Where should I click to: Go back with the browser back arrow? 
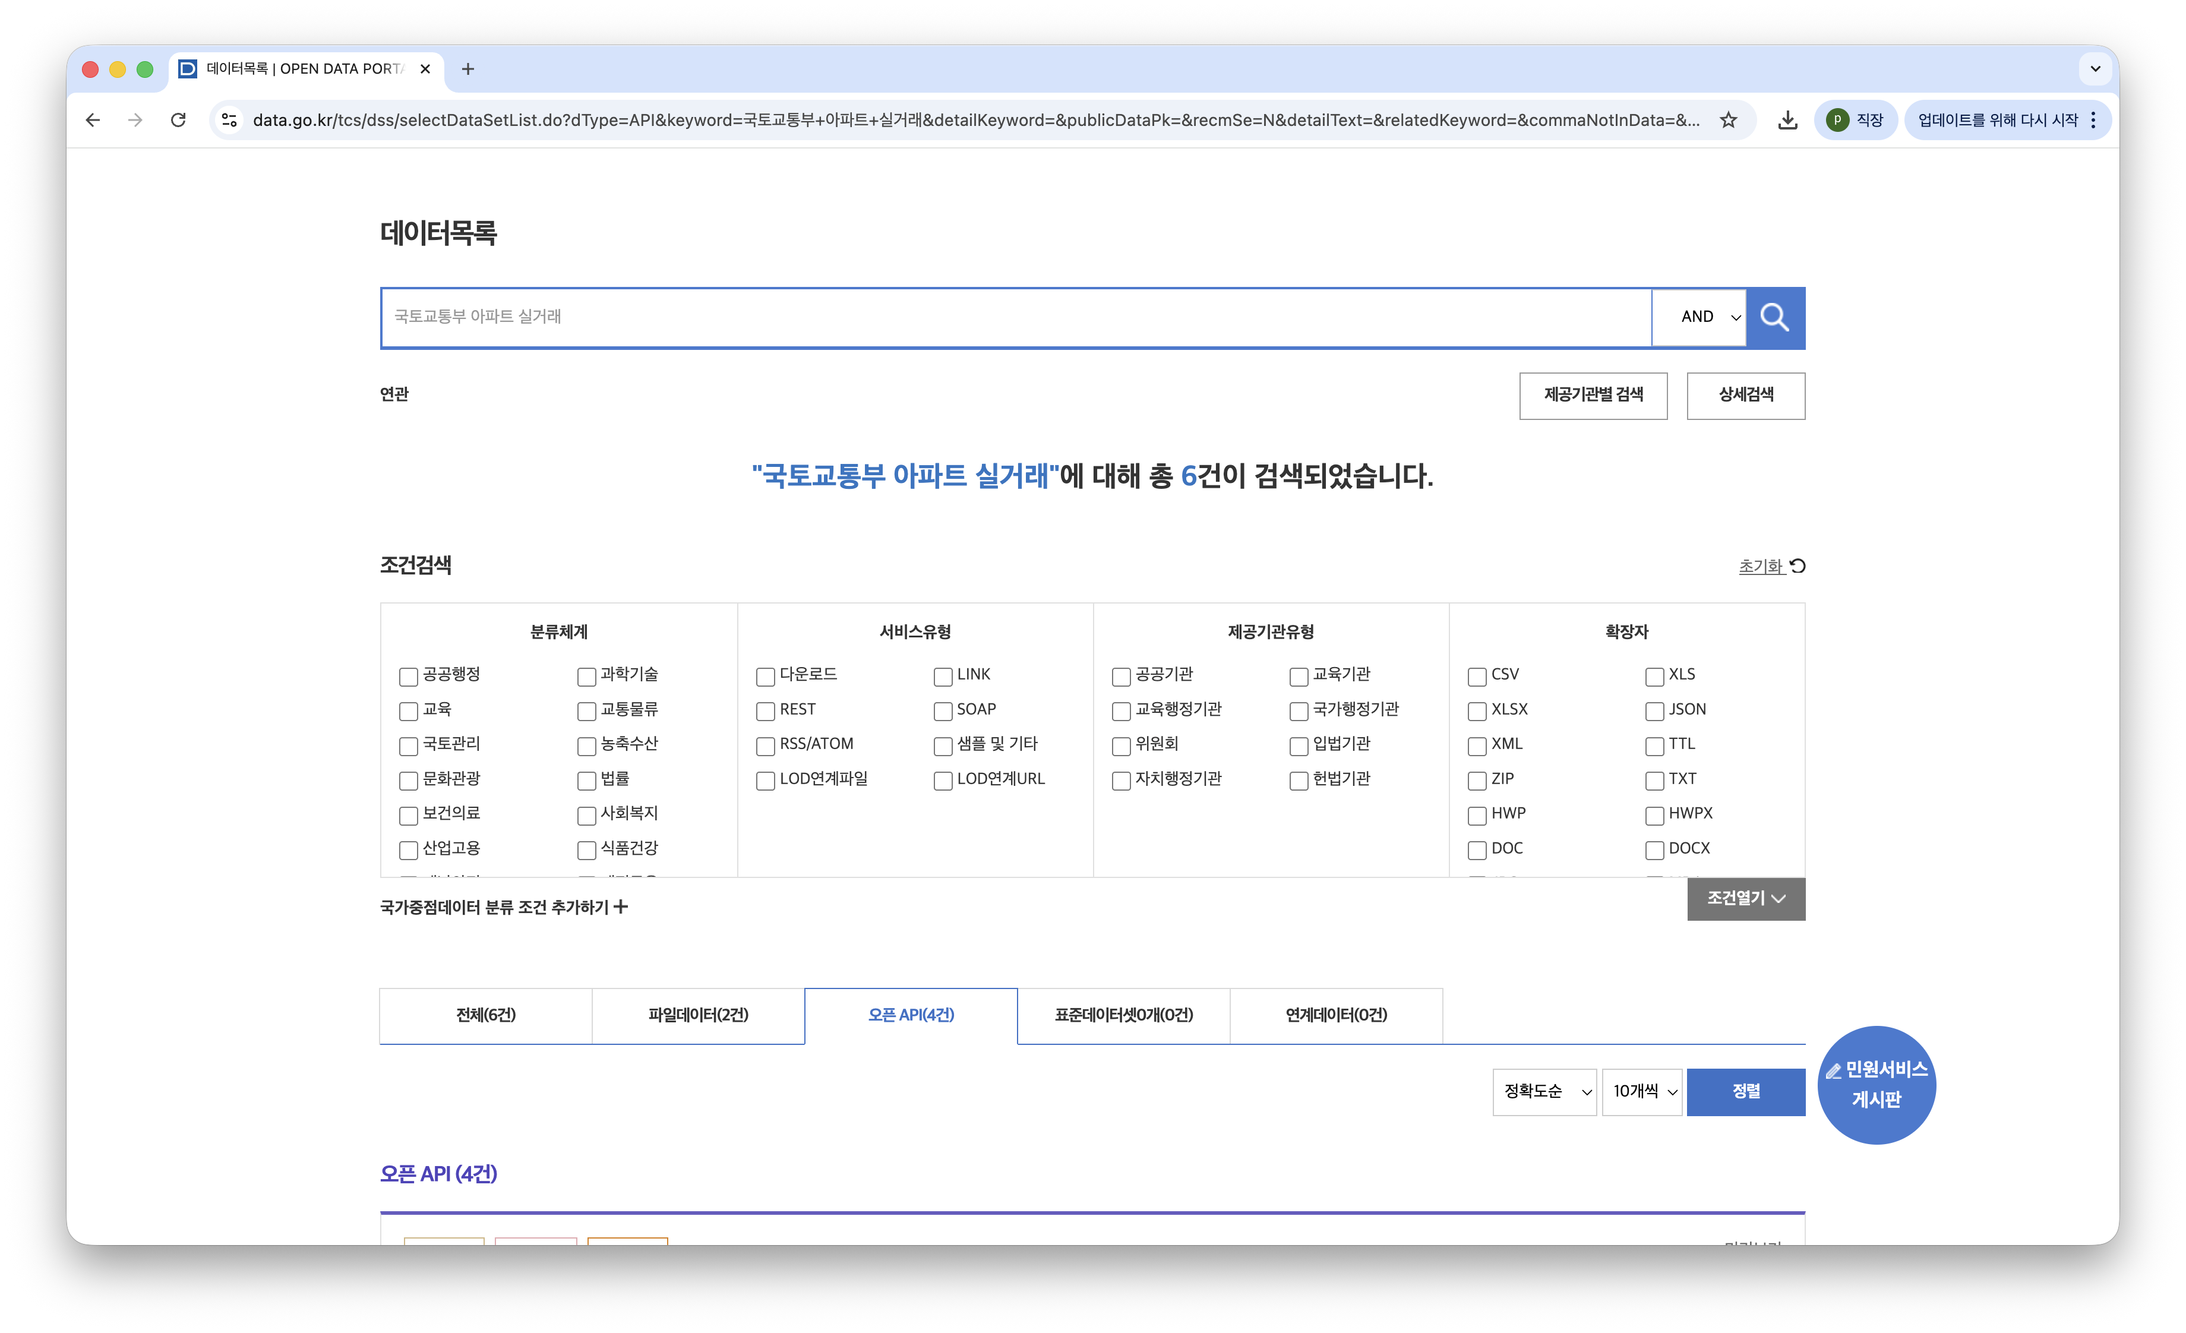pos(92,120)
